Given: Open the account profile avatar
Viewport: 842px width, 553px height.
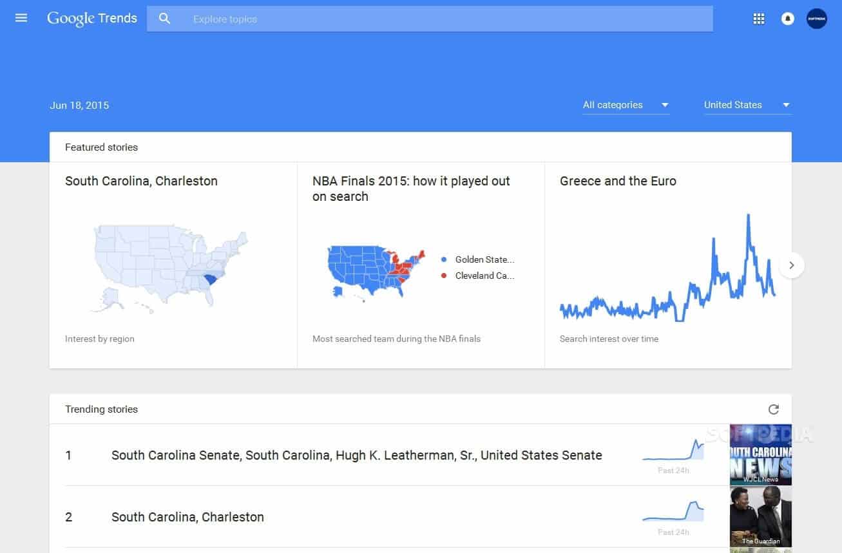Looking at the screenshot, I should [817, 19].
